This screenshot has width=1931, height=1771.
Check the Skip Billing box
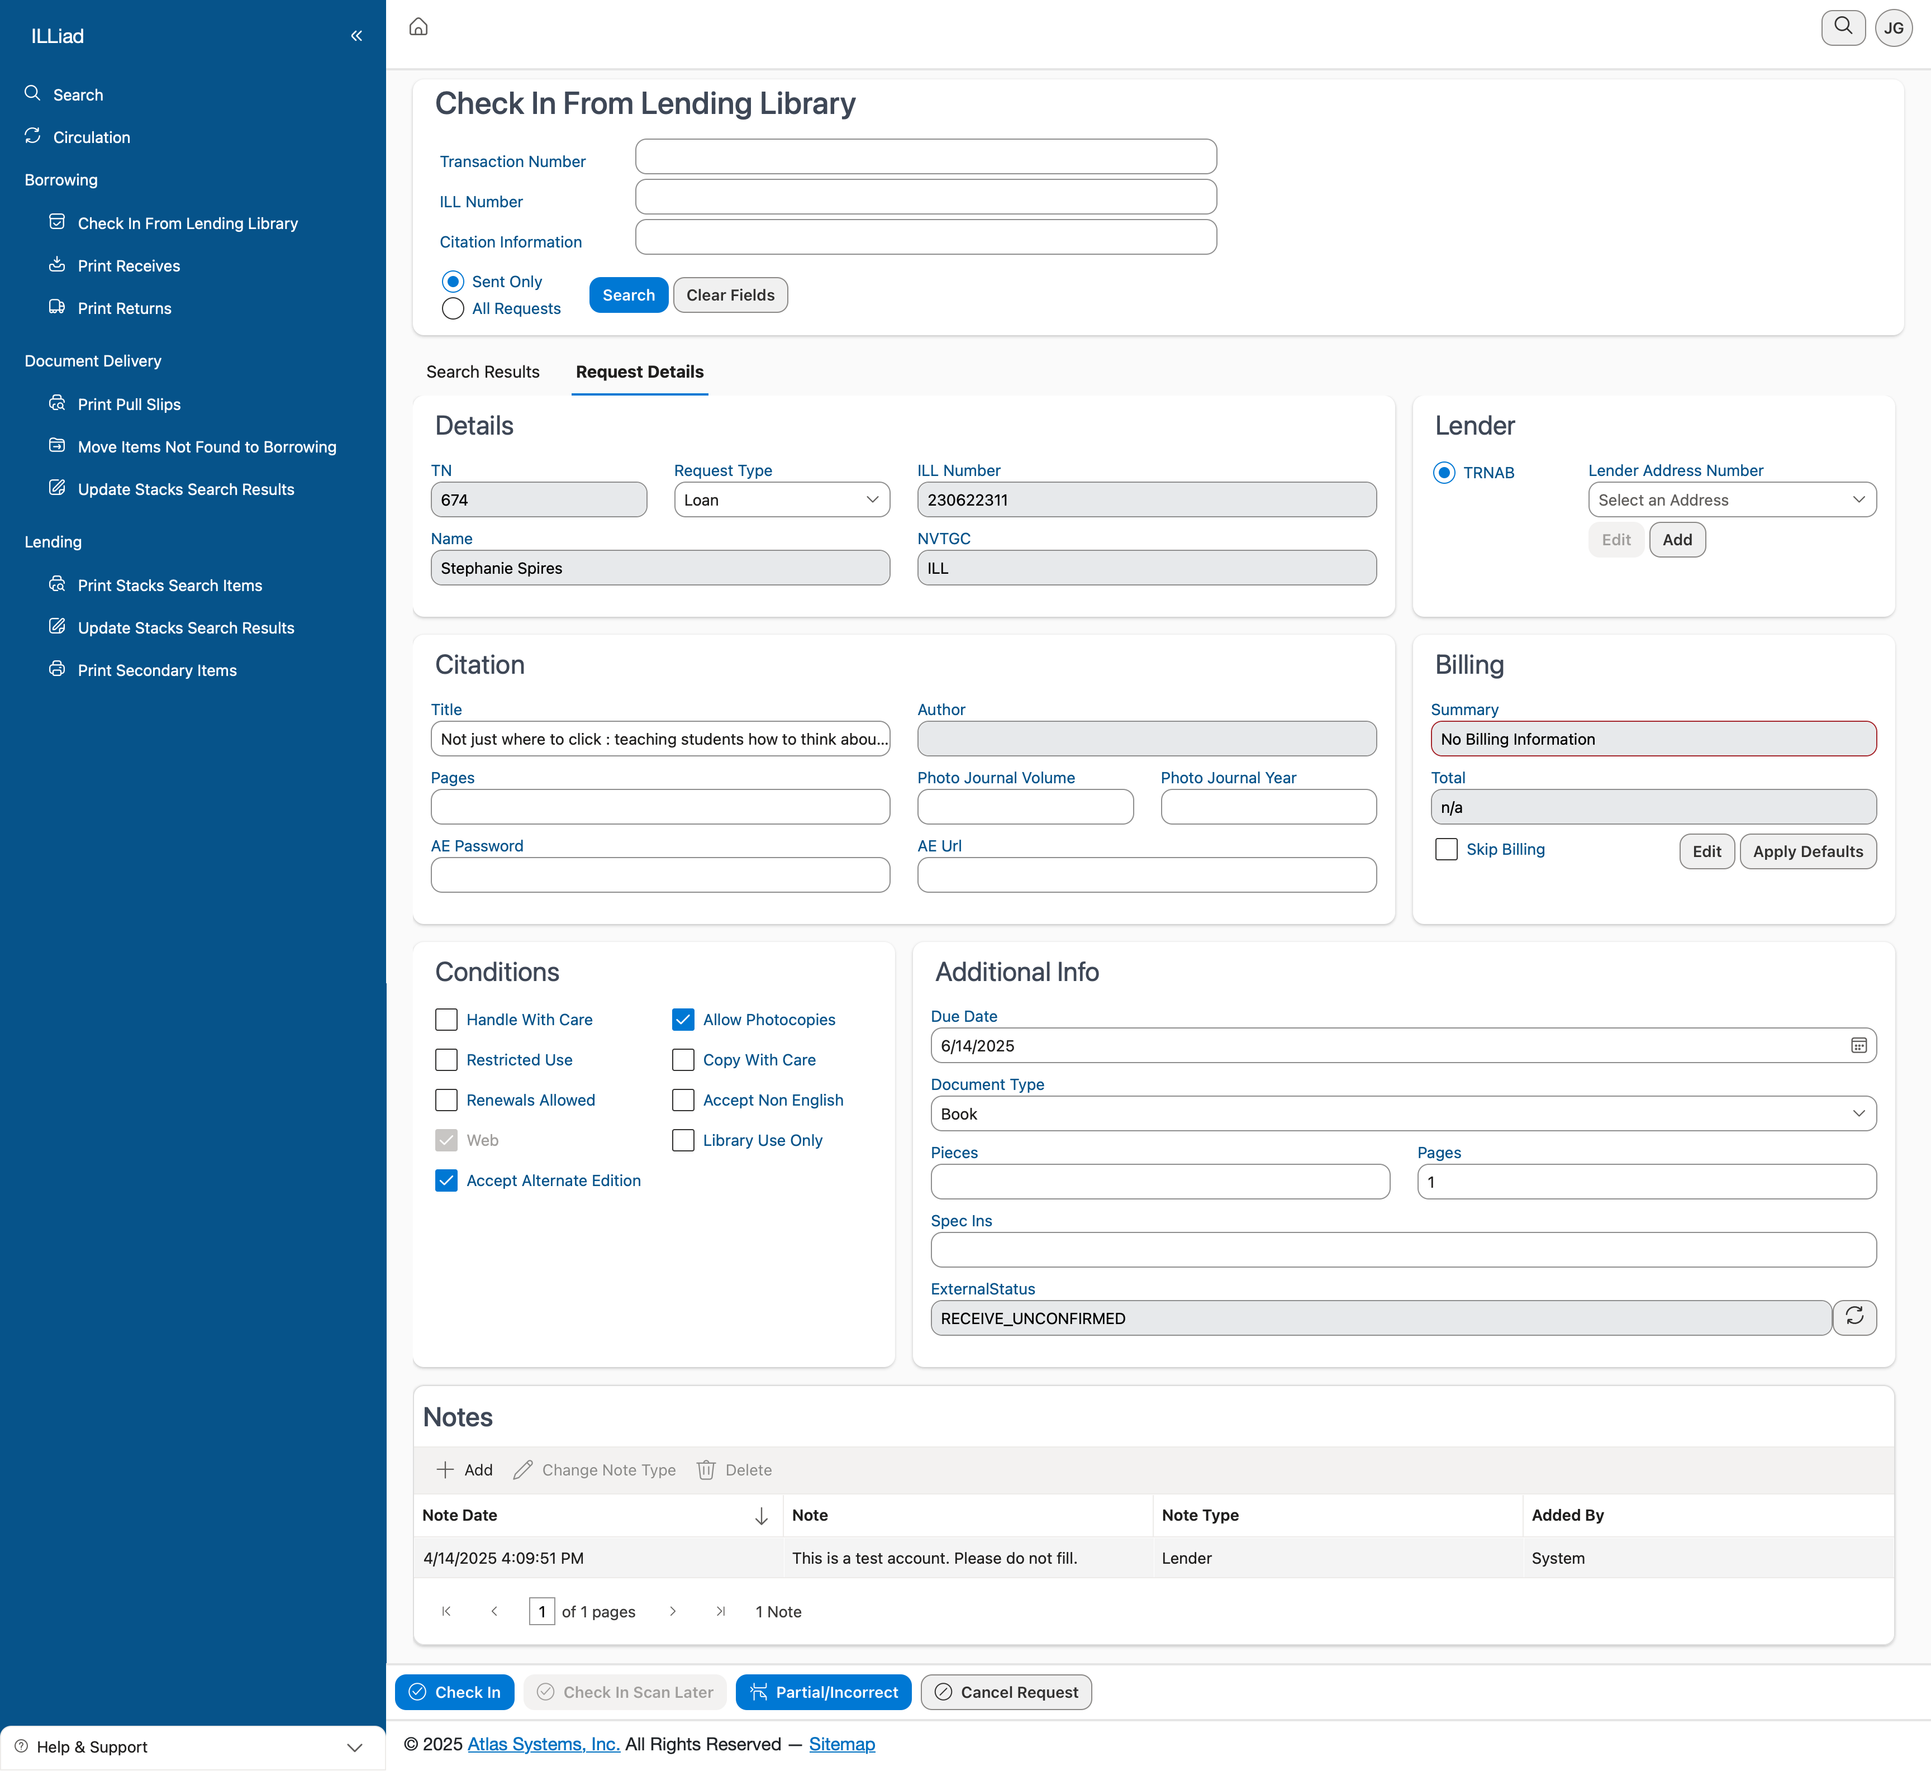(x=1446, y=849)
